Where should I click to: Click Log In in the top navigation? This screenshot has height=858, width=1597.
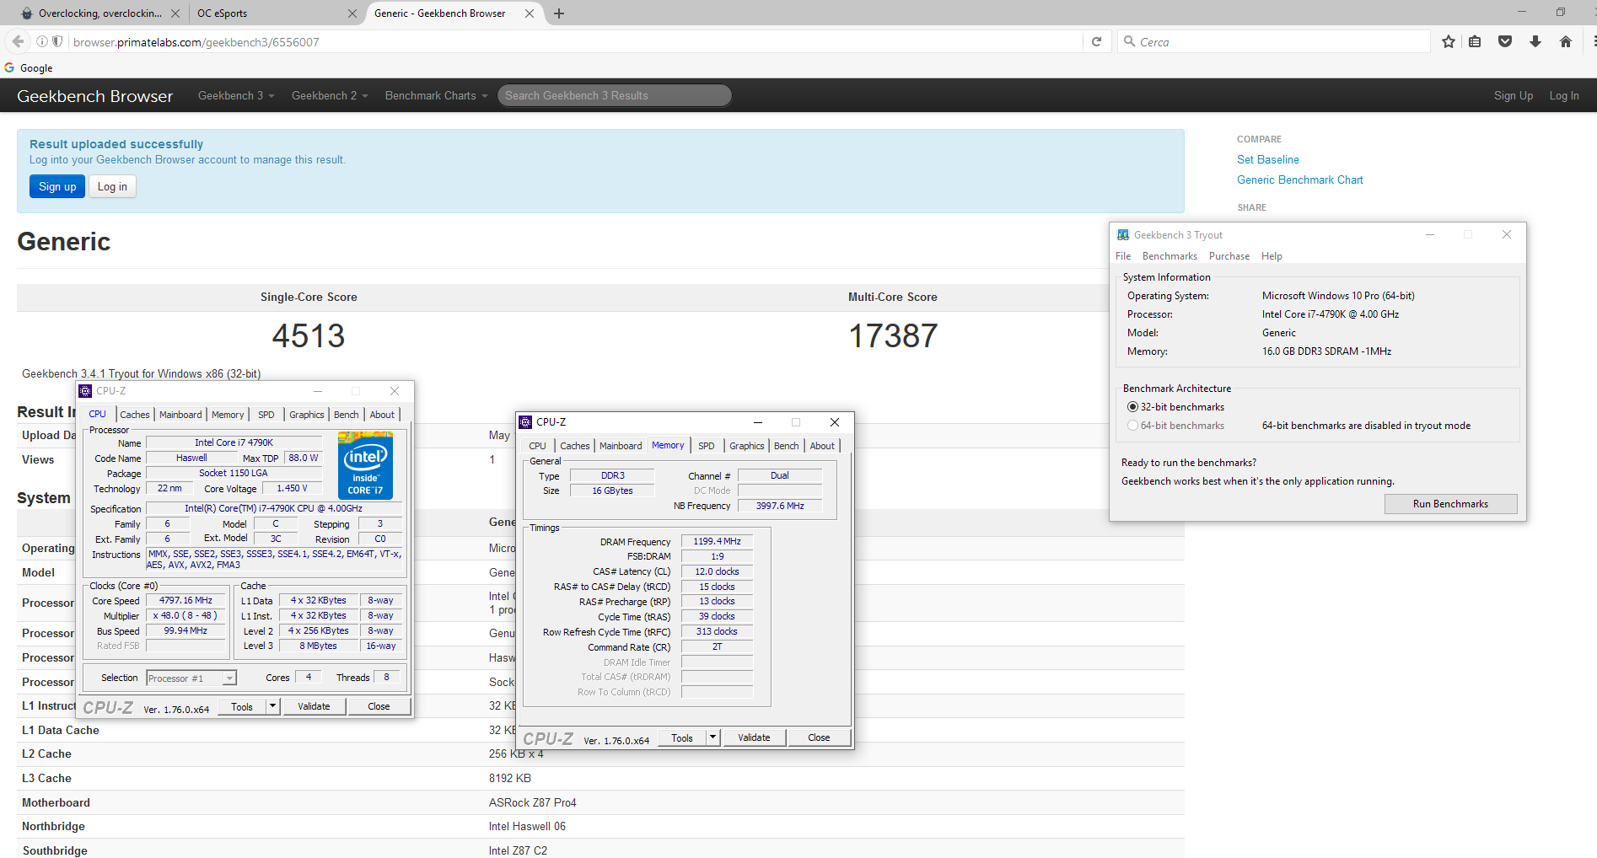click(1563, 96)
